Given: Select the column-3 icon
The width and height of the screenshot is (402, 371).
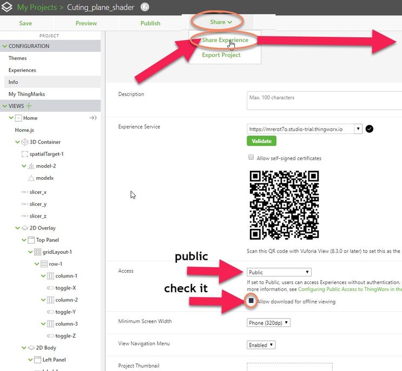Looking at the screenshot, I should click(x=50, y=324).
